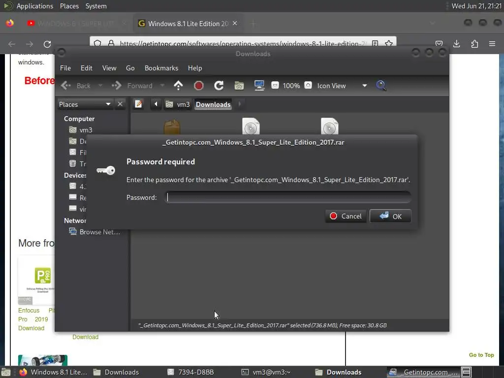Open Firefox reader view icon

375,43
